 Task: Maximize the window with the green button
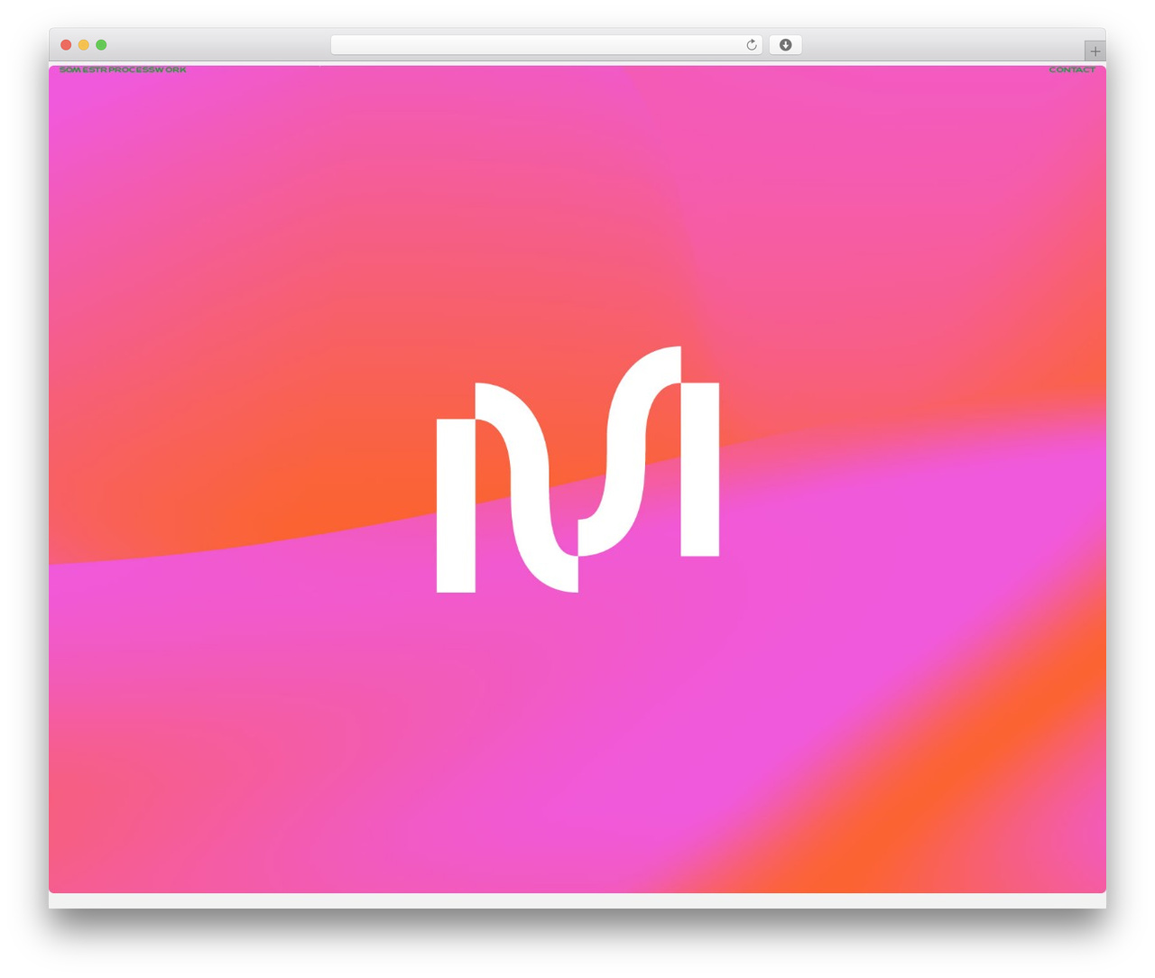(101, 45)
